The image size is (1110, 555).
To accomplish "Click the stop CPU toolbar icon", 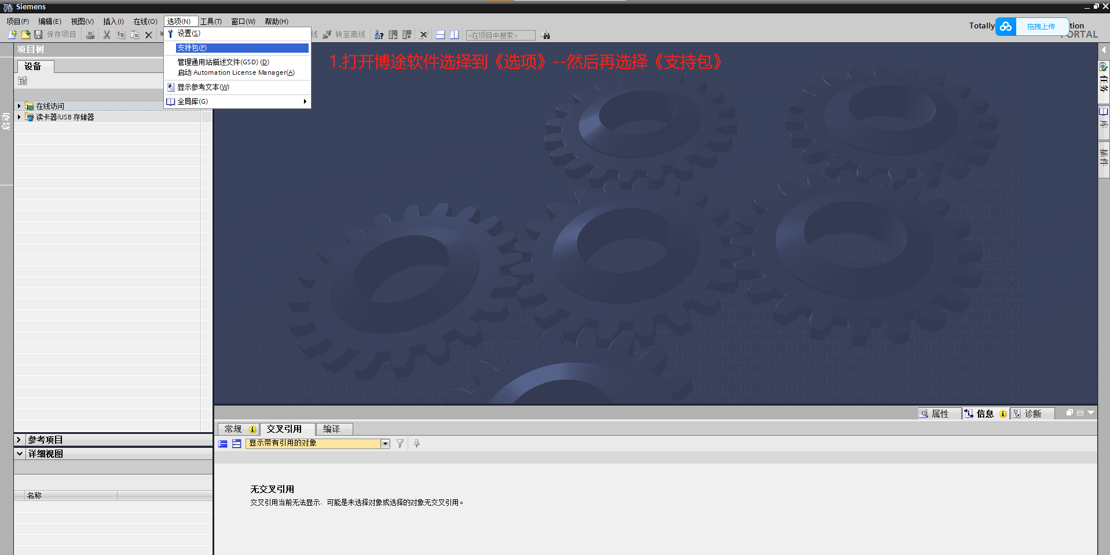I will [x=407, y=35].
